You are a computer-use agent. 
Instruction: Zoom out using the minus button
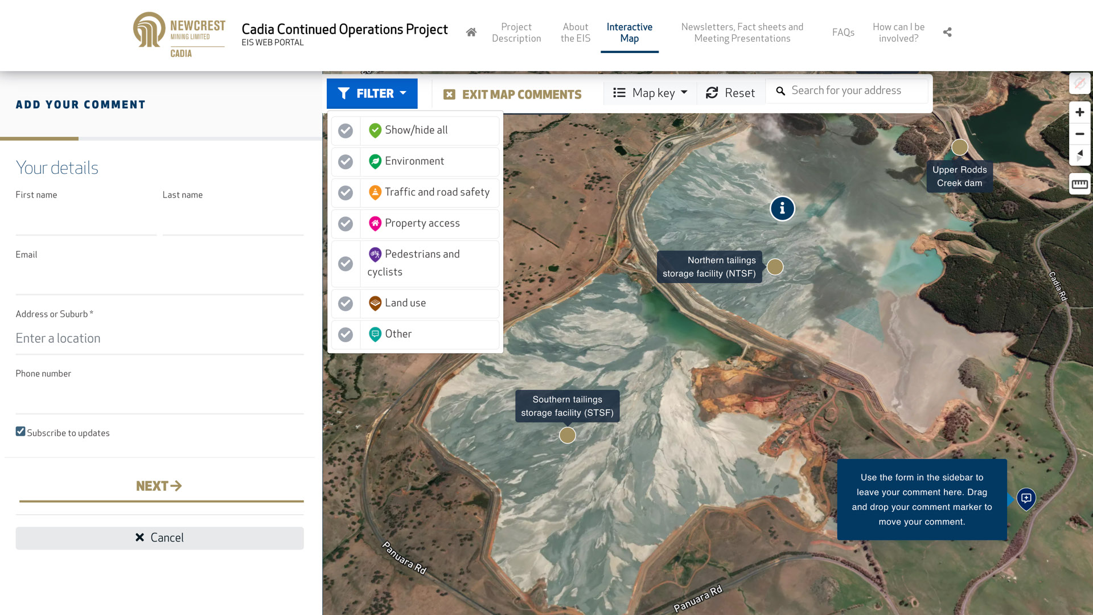(x=1079, y=134)
